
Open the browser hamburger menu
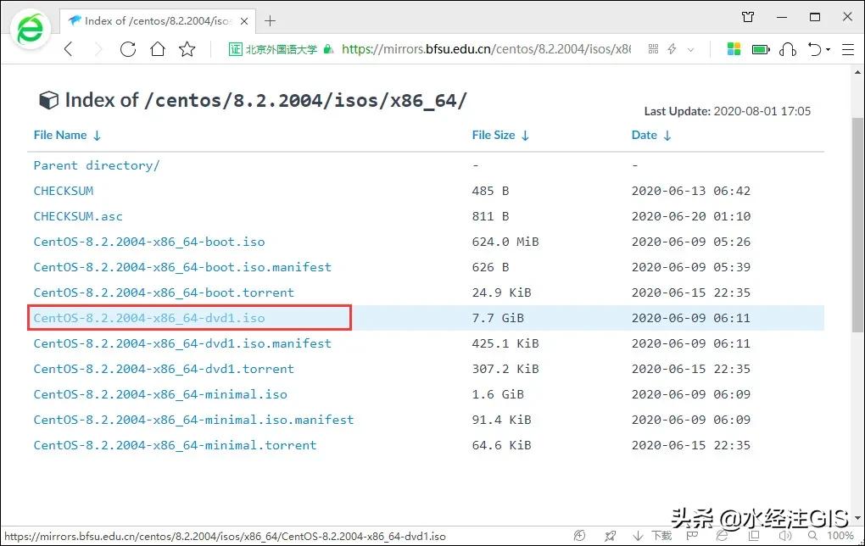846,49
